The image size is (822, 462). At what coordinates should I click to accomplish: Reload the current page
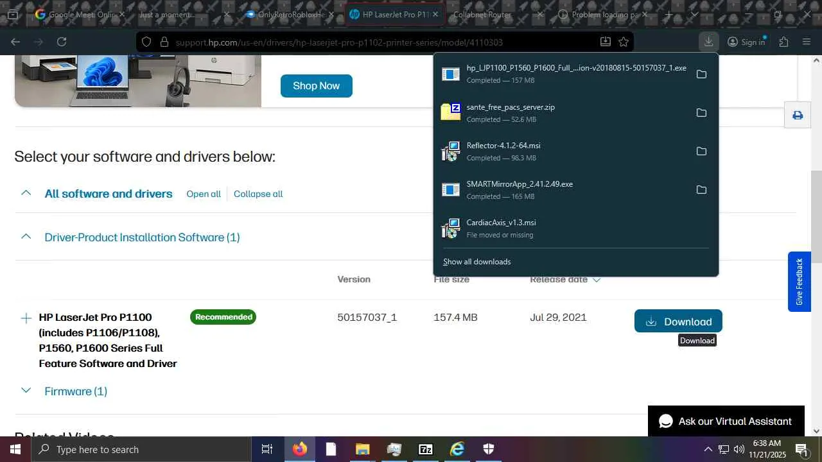coord(62,42)
